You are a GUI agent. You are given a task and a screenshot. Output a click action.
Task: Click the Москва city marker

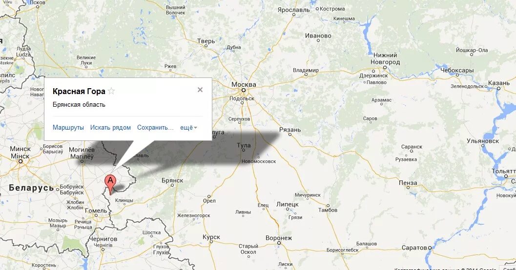click(244, 90)
